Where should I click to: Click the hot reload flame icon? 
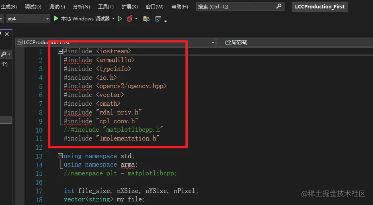click(x=130, y=18)
